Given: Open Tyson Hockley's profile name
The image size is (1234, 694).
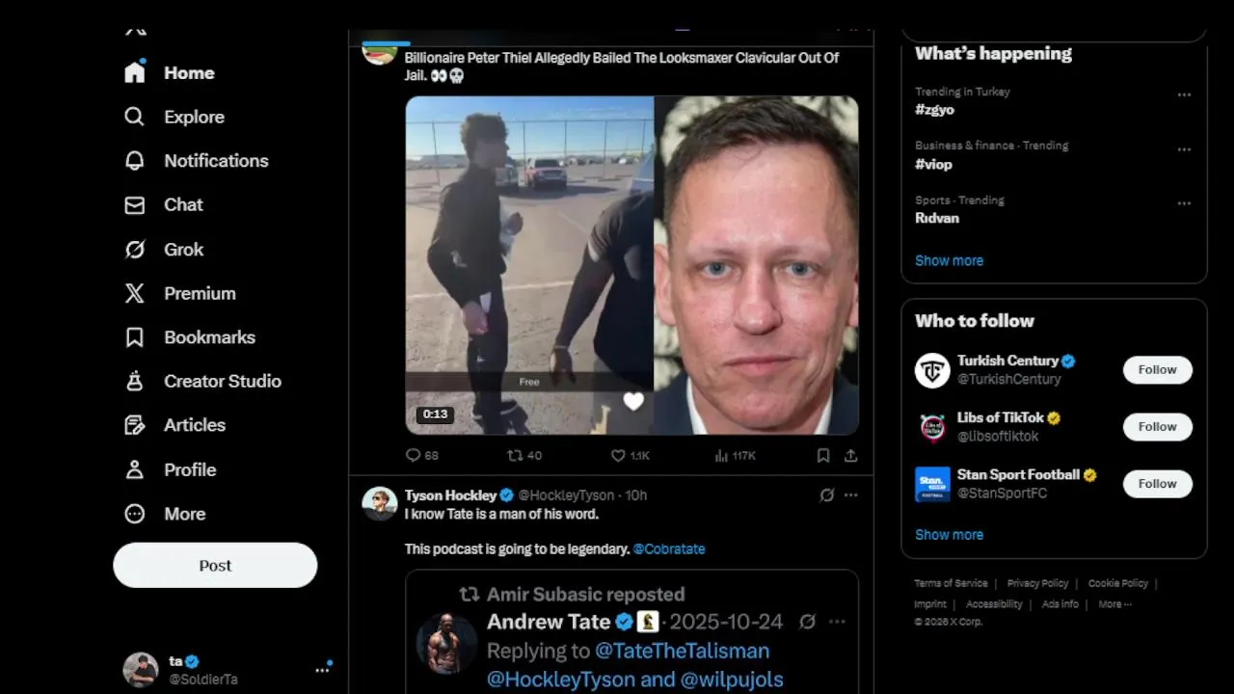Looking at the screenshot, I should click(x=451, y=494).
